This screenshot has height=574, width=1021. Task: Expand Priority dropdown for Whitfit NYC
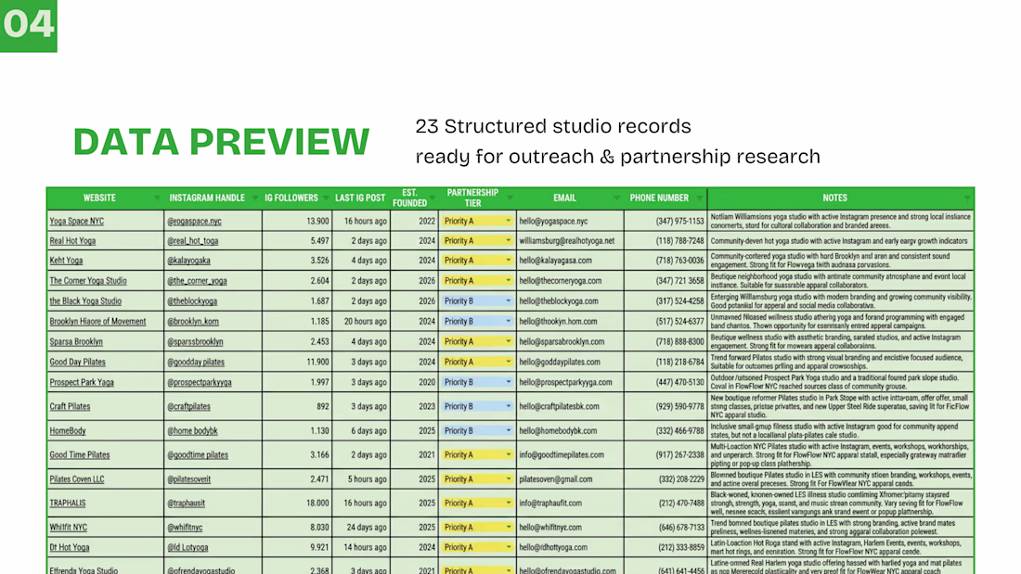[x=509, y=527]
